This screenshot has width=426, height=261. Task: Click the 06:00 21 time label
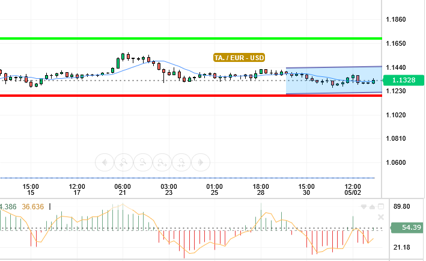pos(123,190)
